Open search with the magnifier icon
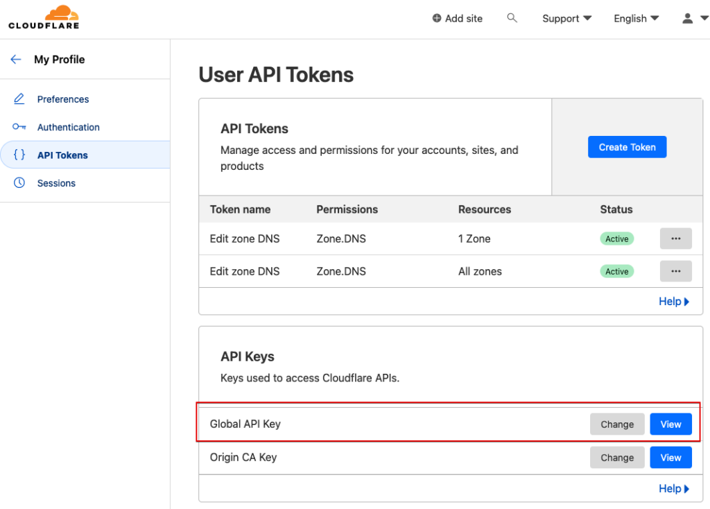 (512, 18)
